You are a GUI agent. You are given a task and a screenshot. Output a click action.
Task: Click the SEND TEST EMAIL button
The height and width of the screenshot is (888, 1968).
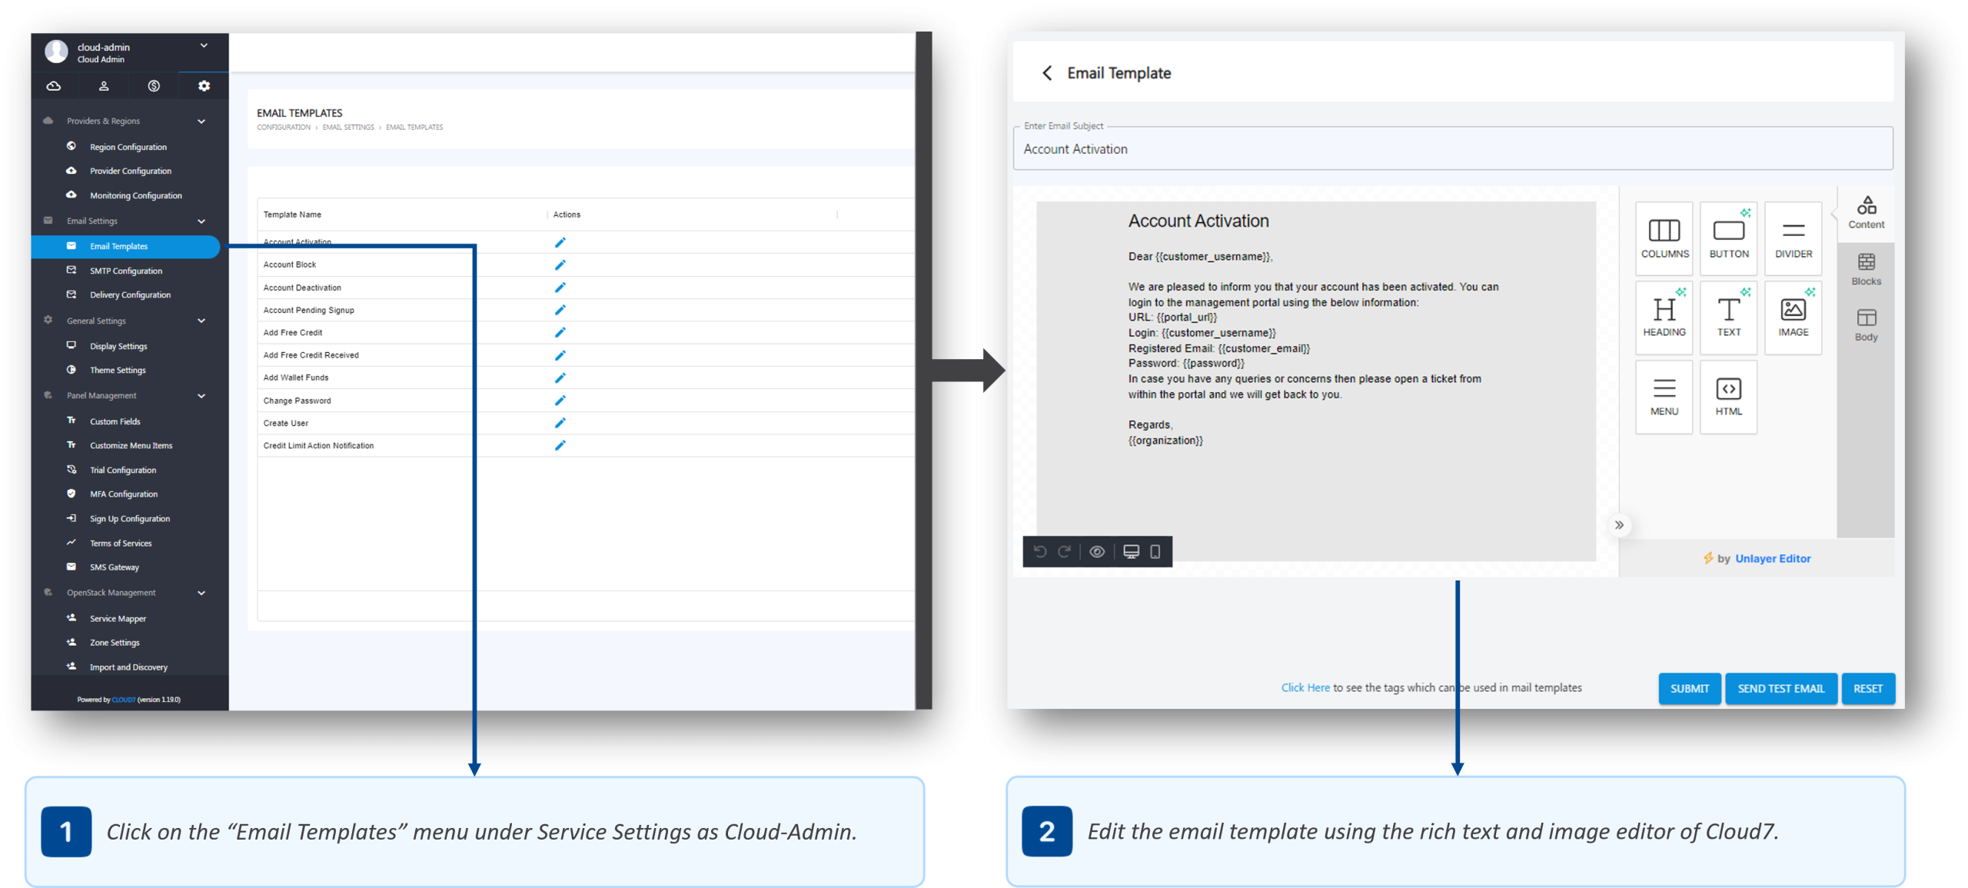coord(1781,689)
